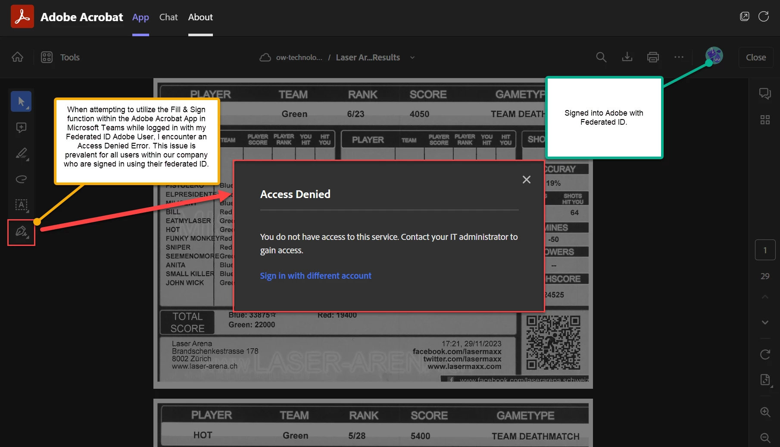Select the highlight pen tool

point(21,153)
